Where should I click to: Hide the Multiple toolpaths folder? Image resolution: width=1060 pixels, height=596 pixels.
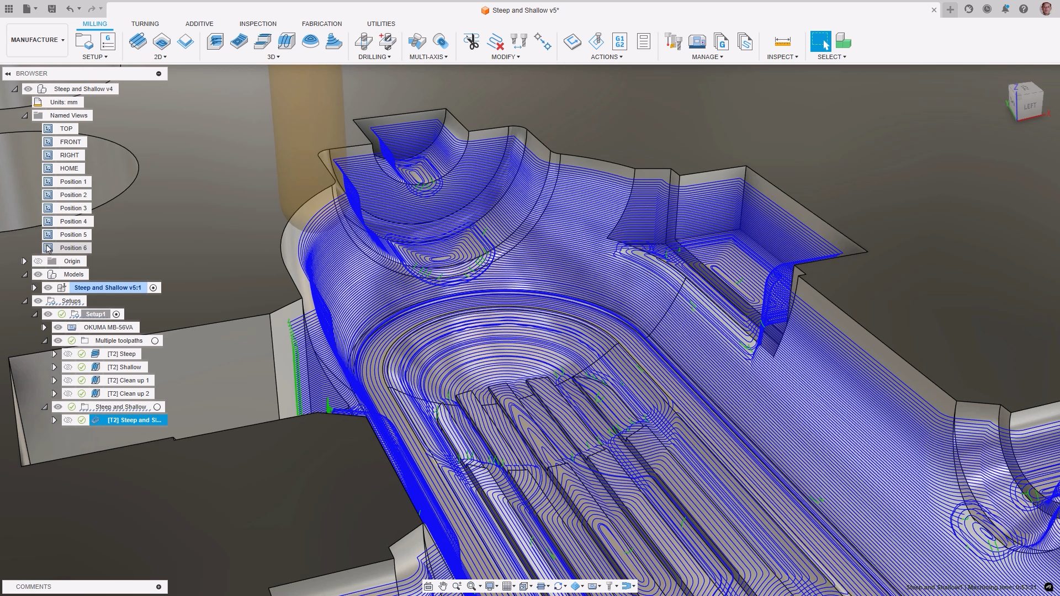[x=58, y=340]
